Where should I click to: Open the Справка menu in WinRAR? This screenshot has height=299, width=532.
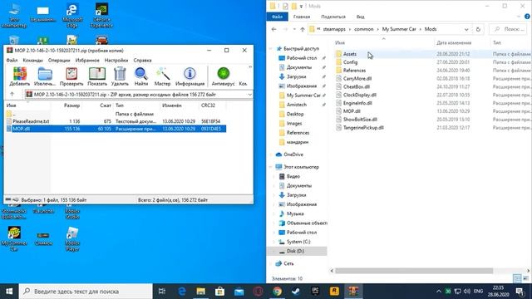click(x=142, y=60)
